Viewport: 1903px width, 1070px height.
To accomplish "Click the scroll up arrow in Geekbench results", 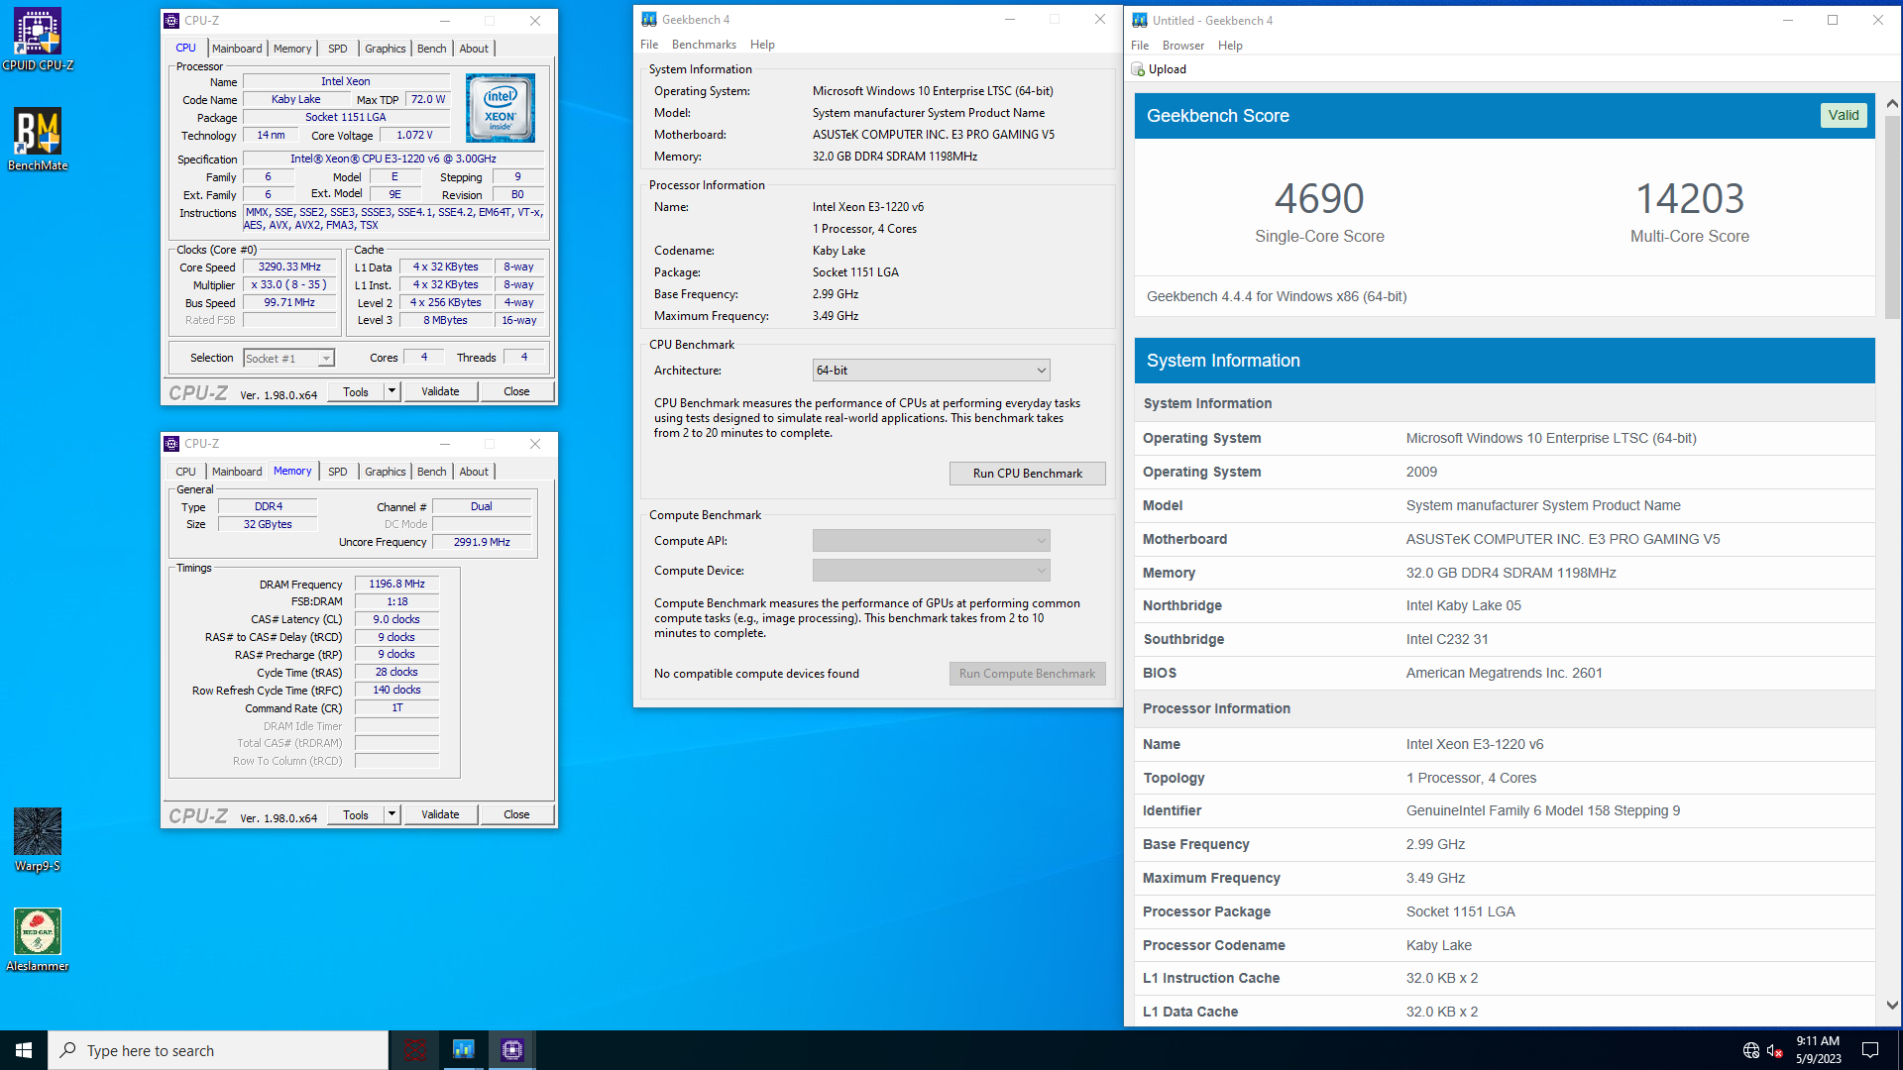I will pyautogui.click(x=1892, y=103).
